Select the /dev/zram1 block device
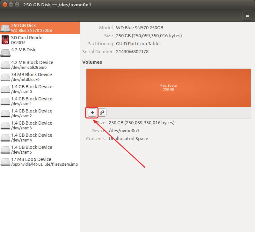This screenshot has width=255, height=232. (40, 101)
